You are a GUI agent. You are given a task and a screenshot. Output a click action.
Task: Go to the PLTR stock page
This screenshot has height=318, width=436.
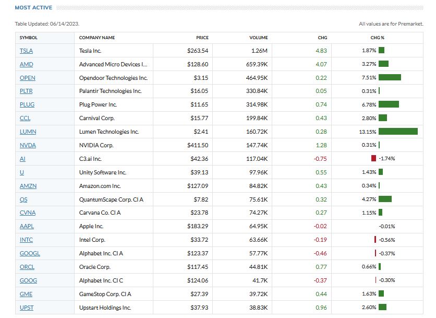point(27,91)
